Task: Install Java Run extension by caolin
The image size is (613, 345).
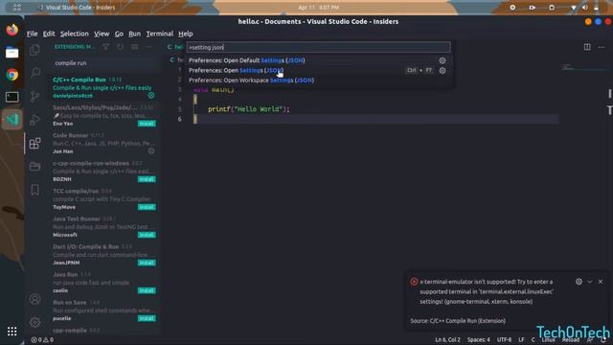Action: pyautogui.click(x=147, y=290)
